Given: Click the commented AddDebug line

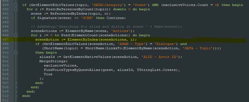Looking at the screenshot, I should coord(107,27).
